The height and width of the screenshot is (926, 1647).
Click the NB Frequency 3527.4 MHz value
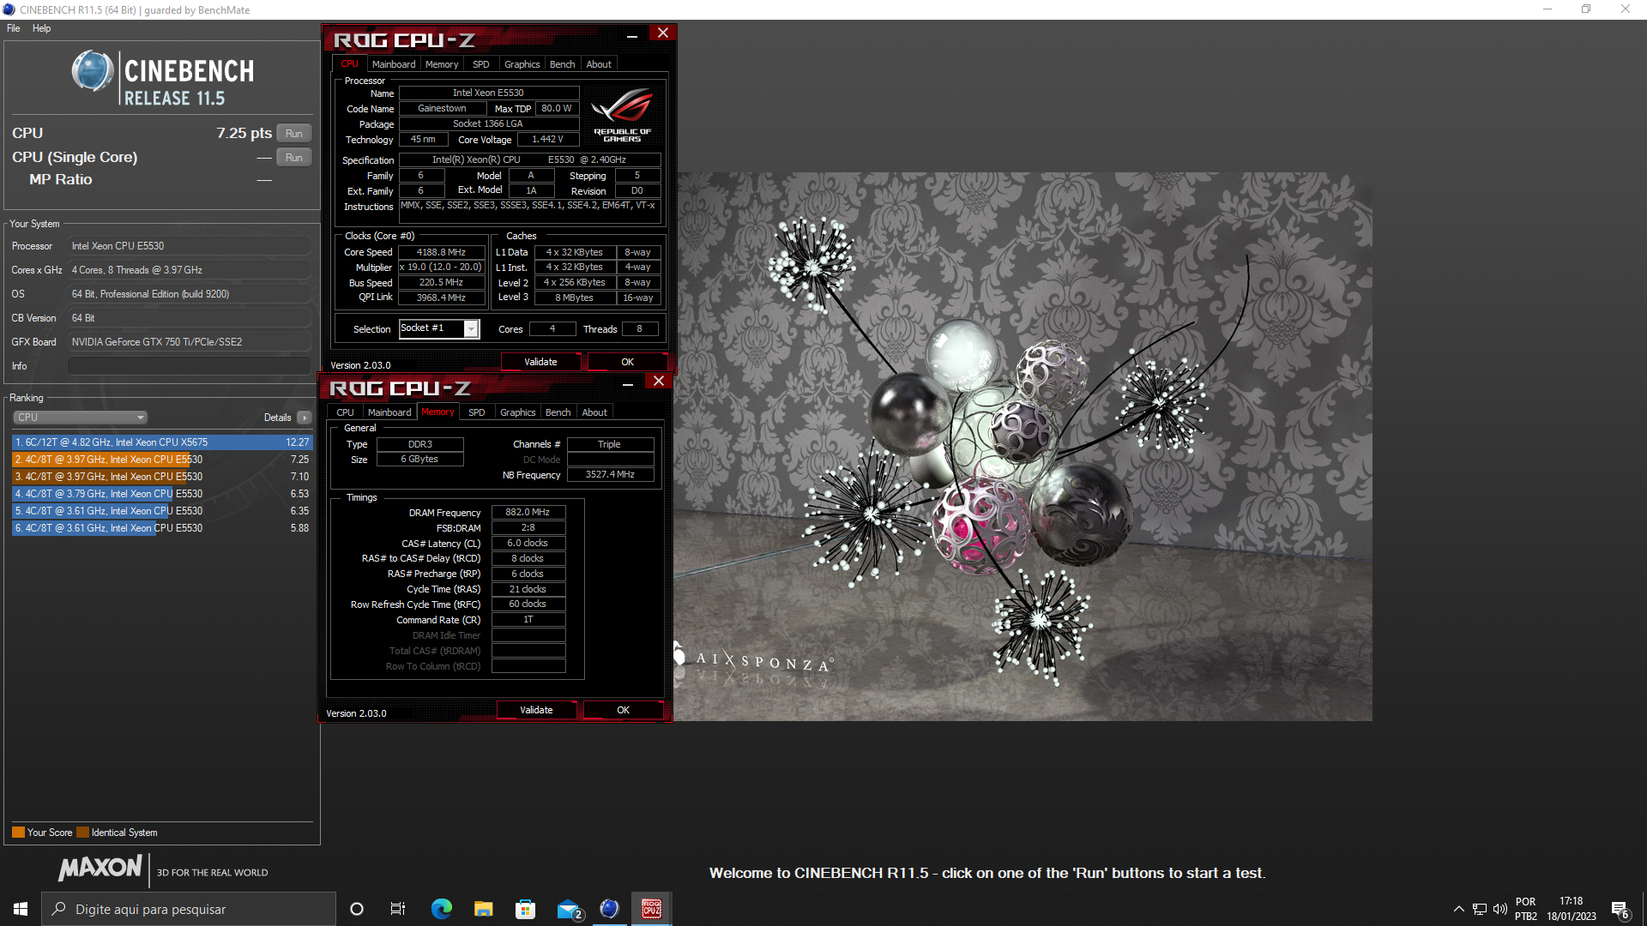click(x=610, y=474)
